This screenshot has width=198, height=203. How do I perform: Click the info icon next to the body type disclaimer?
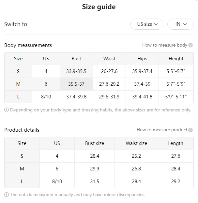(x=7, y=110)
